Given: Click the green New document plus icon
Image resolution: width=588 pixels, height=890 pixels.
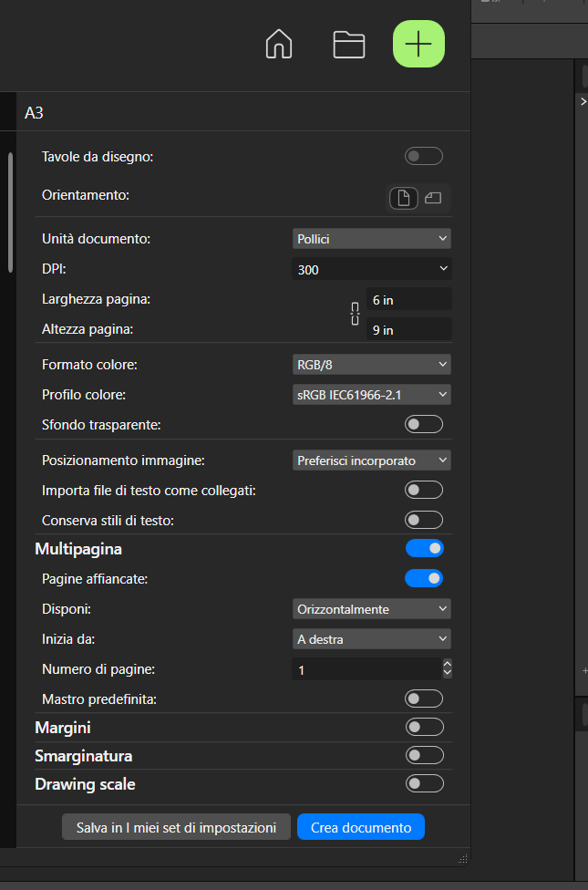Looking at the screenshot, I should pos(418,44).
